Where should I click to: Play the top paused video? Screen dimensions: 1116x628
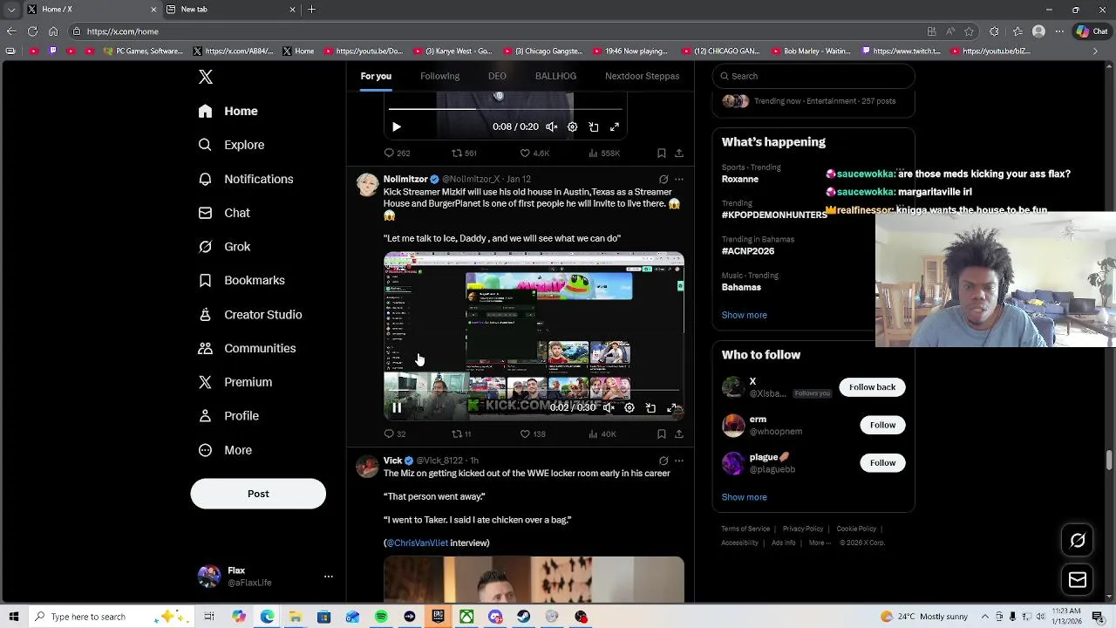tap(397, 126)
